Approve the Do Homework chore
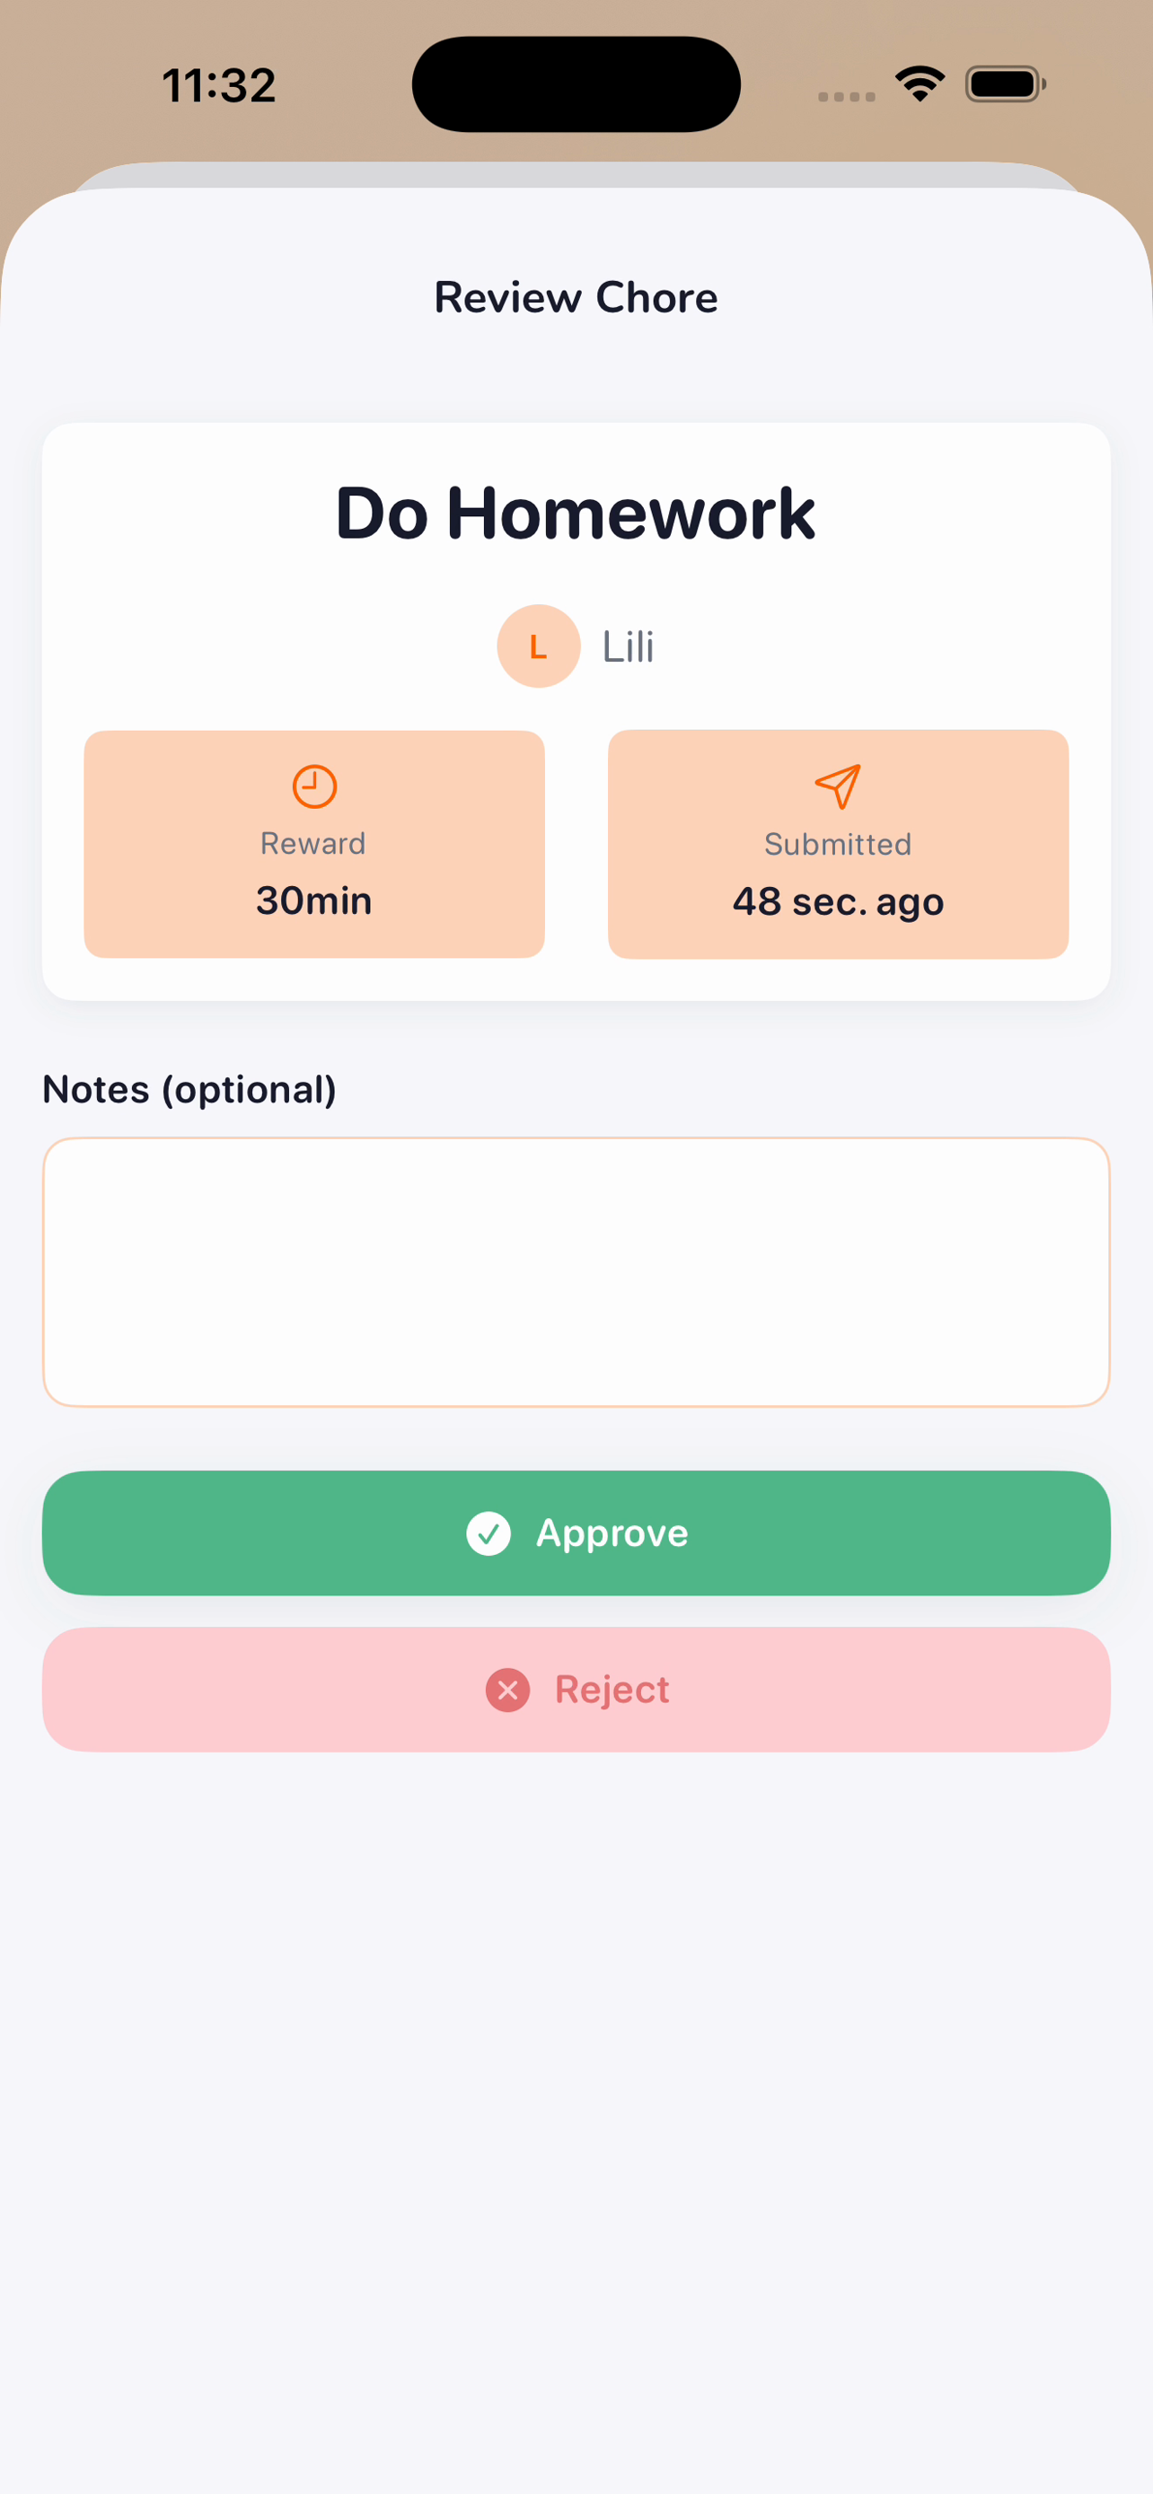 [576, 1533]
